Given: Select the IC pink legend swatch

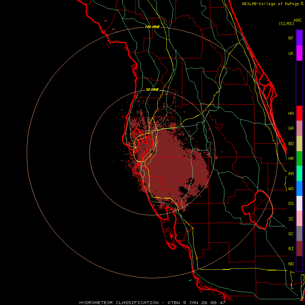Looking at the screenshot, I should click(x=299, y=219).
